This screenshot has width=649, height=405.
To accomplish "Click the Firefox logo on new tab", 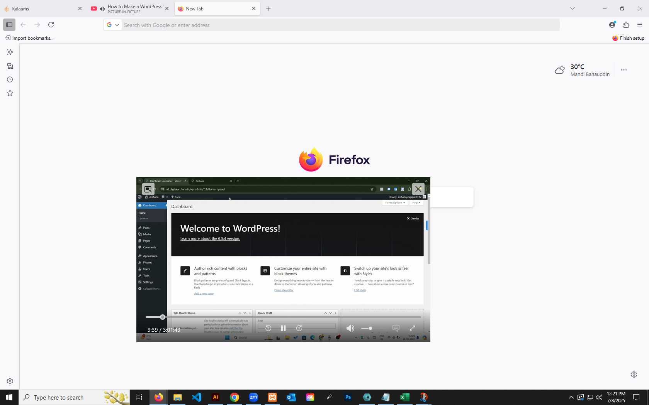I will pyautogui.click(x=335, y=159).
